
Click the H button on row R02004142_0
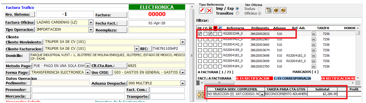314,45
